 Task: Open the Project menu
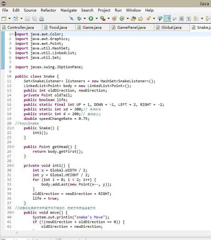tap(104, 10)
